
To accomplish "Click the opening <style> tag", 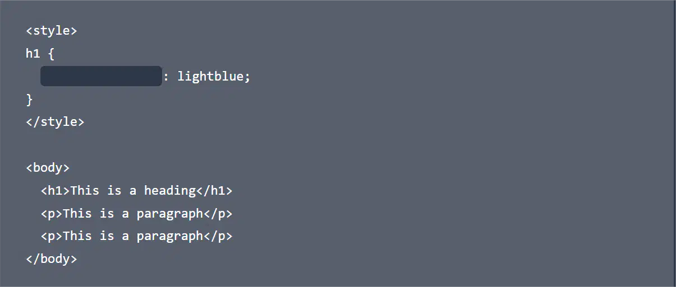I will tap(52, 31).
